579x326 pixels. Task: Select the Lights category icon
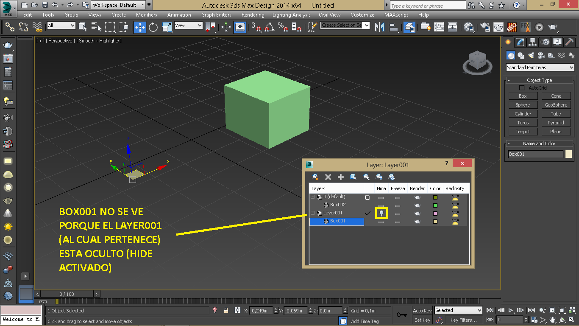[x=531, y=56]
